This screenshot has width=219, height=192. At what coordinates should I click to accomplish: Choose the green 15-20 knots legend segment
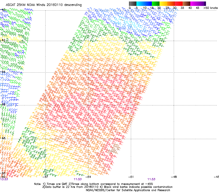coord(156,4)
